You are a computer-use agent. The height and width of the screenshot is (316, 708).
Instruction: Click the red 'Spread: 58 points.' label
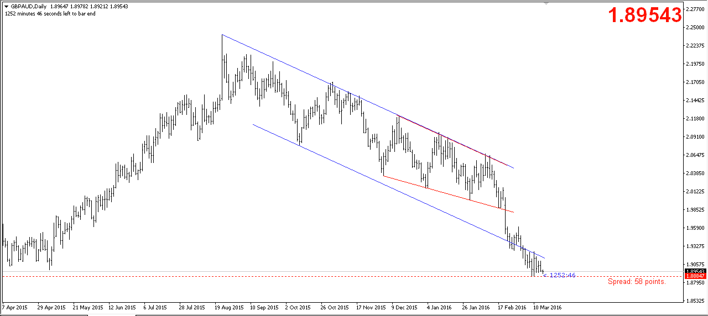pyautogui.click(x=637, y=282)
